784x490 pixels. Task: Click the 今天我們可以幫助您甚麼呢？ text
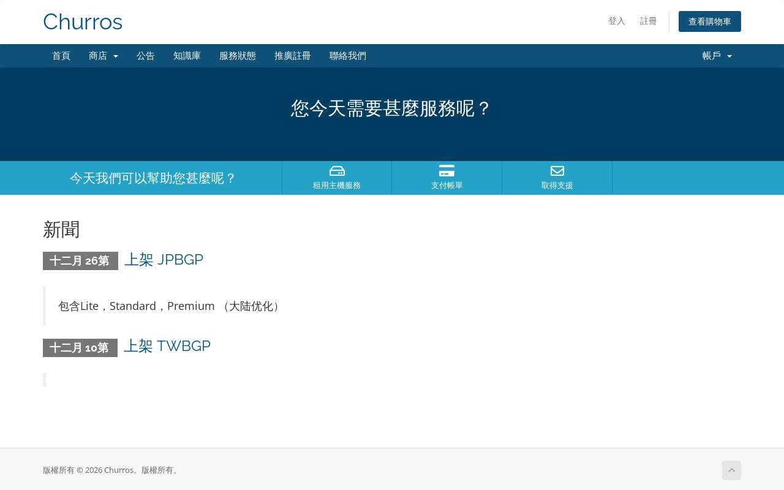pyautogui.click(x=153, y=178)
